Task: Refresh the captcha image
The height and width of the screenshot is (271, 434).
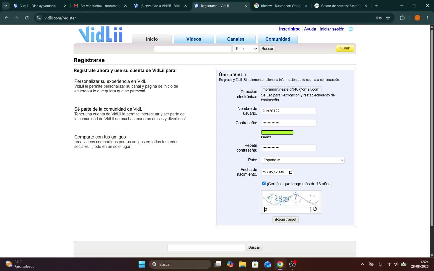Action: click(315, 209)
